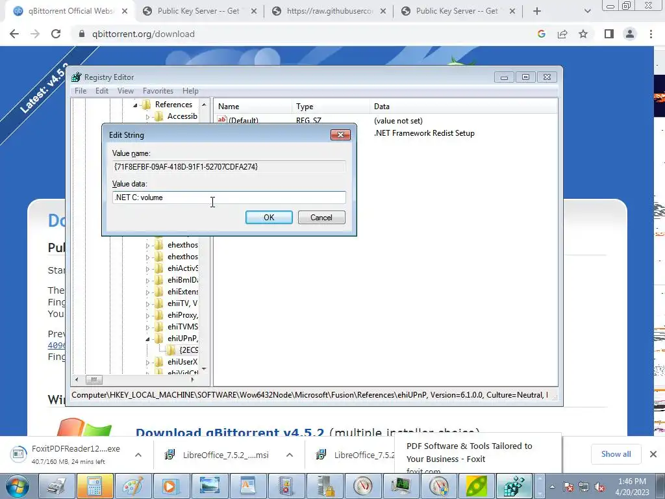Expand the ehiActivS registry key

[x=147, y=268]
